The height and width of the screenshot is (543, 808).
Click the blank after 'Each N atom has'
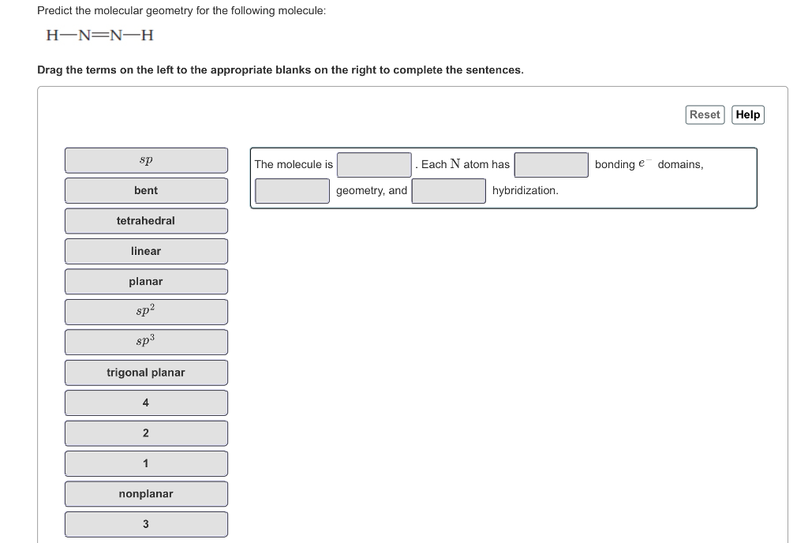(551, 164)
